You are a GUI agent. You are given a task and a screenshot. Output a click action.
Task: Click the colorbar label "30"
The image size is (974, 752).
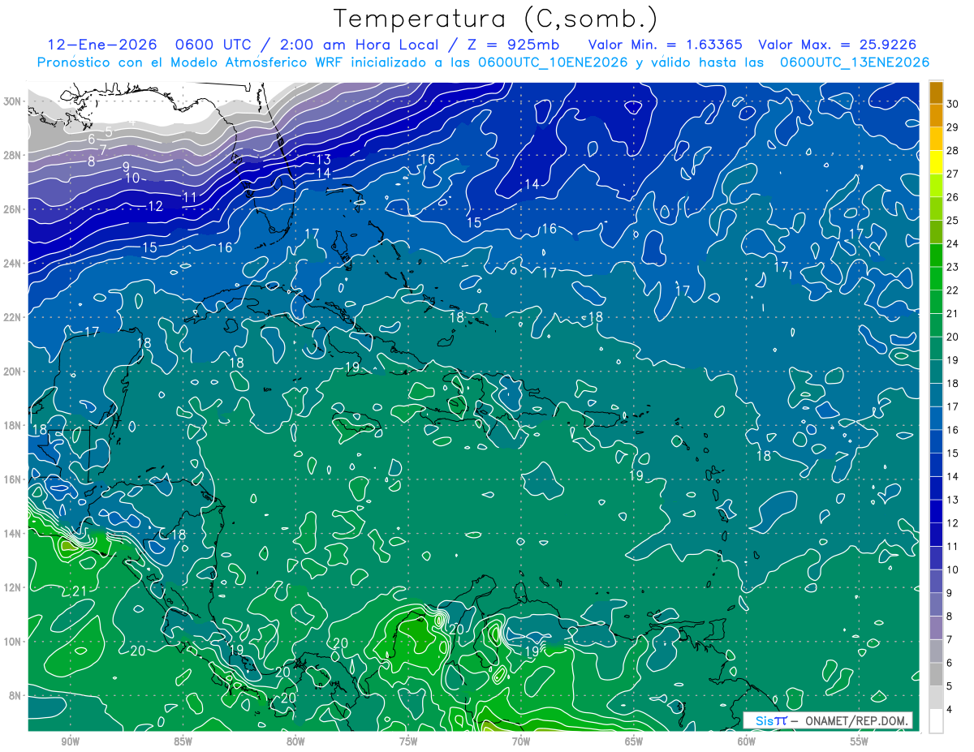point(953,104)
